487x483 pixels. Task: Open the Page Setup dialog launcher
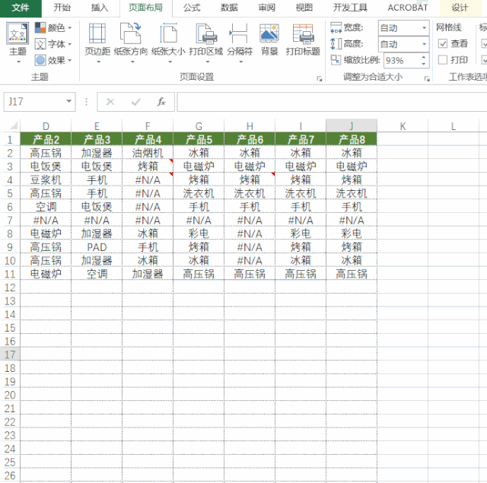tap(320, 79)
